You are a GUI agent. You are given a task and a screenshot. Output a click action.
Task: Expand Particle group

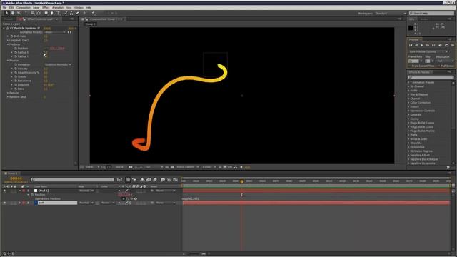[x=8, y=93]
